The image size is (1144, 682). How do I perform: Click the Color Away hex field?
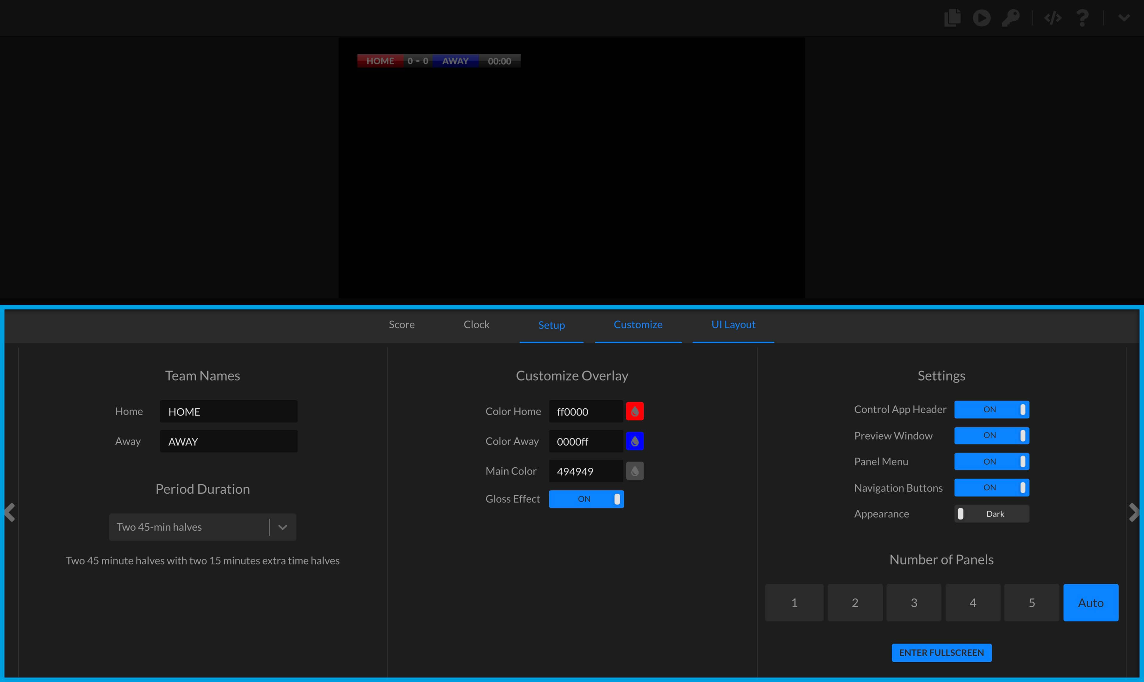586,441
